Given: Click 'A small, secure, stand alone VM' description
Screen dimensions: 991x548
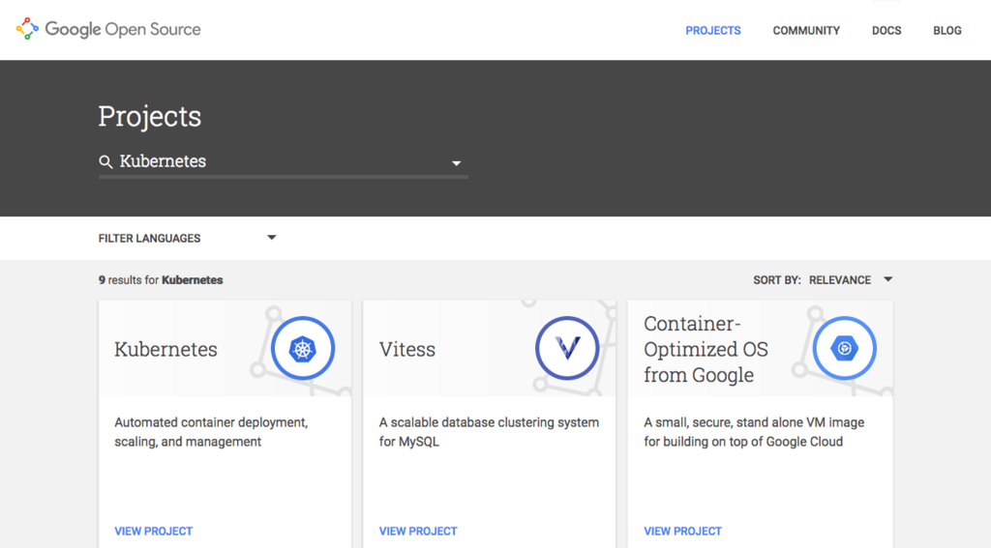Looking at the screenshot, I should tap(754, 432).
